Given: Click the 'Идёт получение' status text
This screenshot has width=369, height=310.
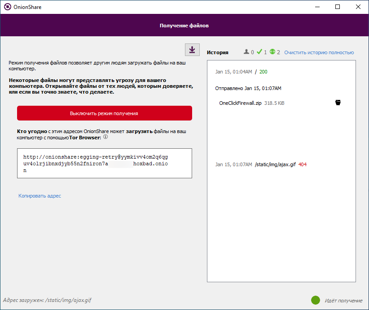Looking at the screenshot, I should point(343,301).
